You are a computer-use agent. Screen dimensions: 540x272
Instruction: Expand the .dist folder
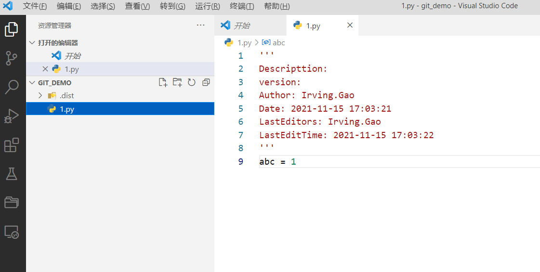pos(40,95)
